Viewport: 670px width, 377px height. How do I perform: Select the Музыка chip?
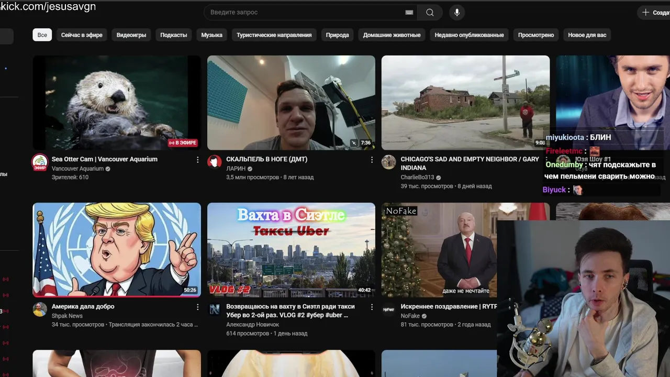pos(212,35)
